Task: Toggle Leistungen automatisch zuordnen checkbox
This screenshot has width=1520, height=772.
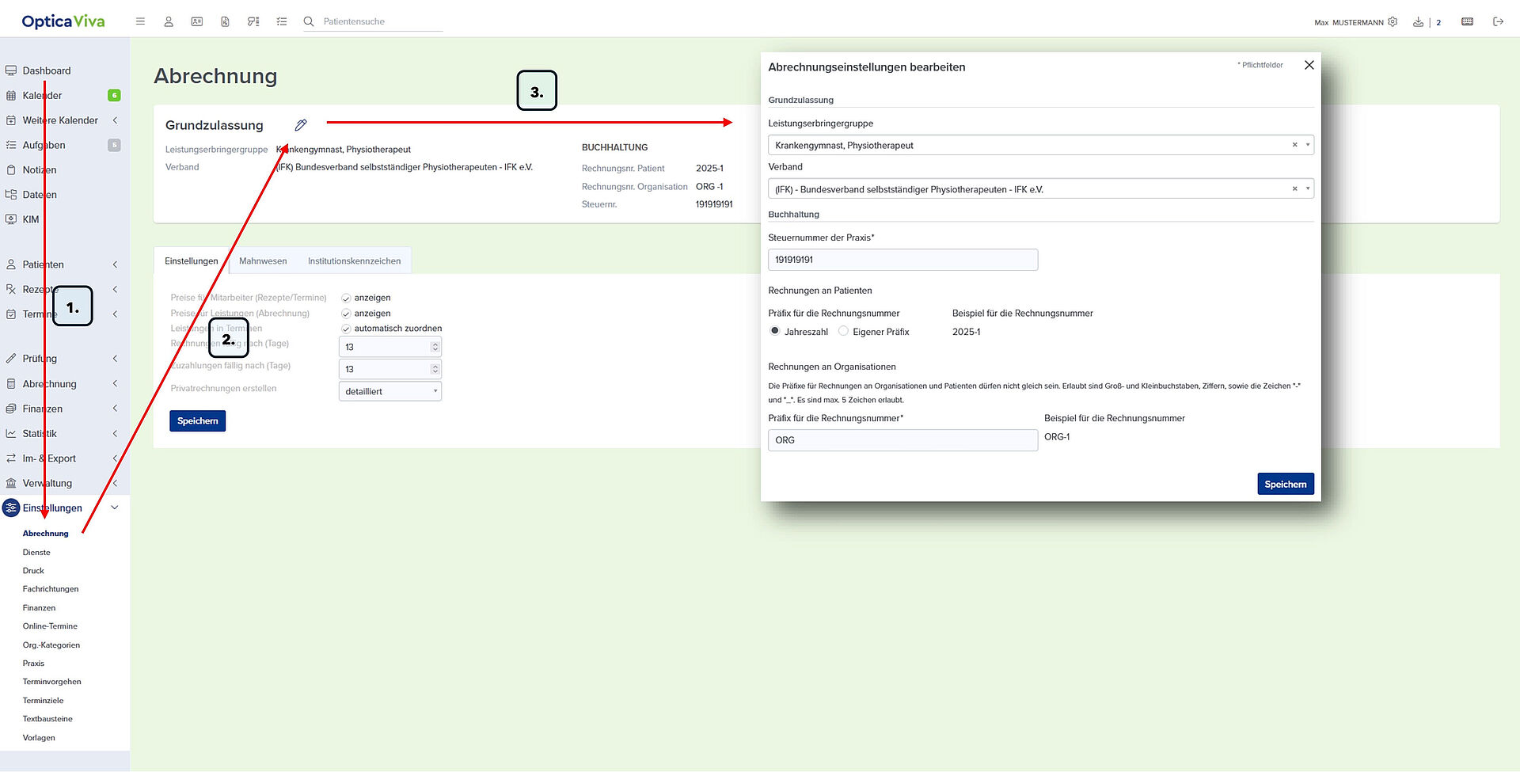Action: pyautogui.click(x=346, y=329)
